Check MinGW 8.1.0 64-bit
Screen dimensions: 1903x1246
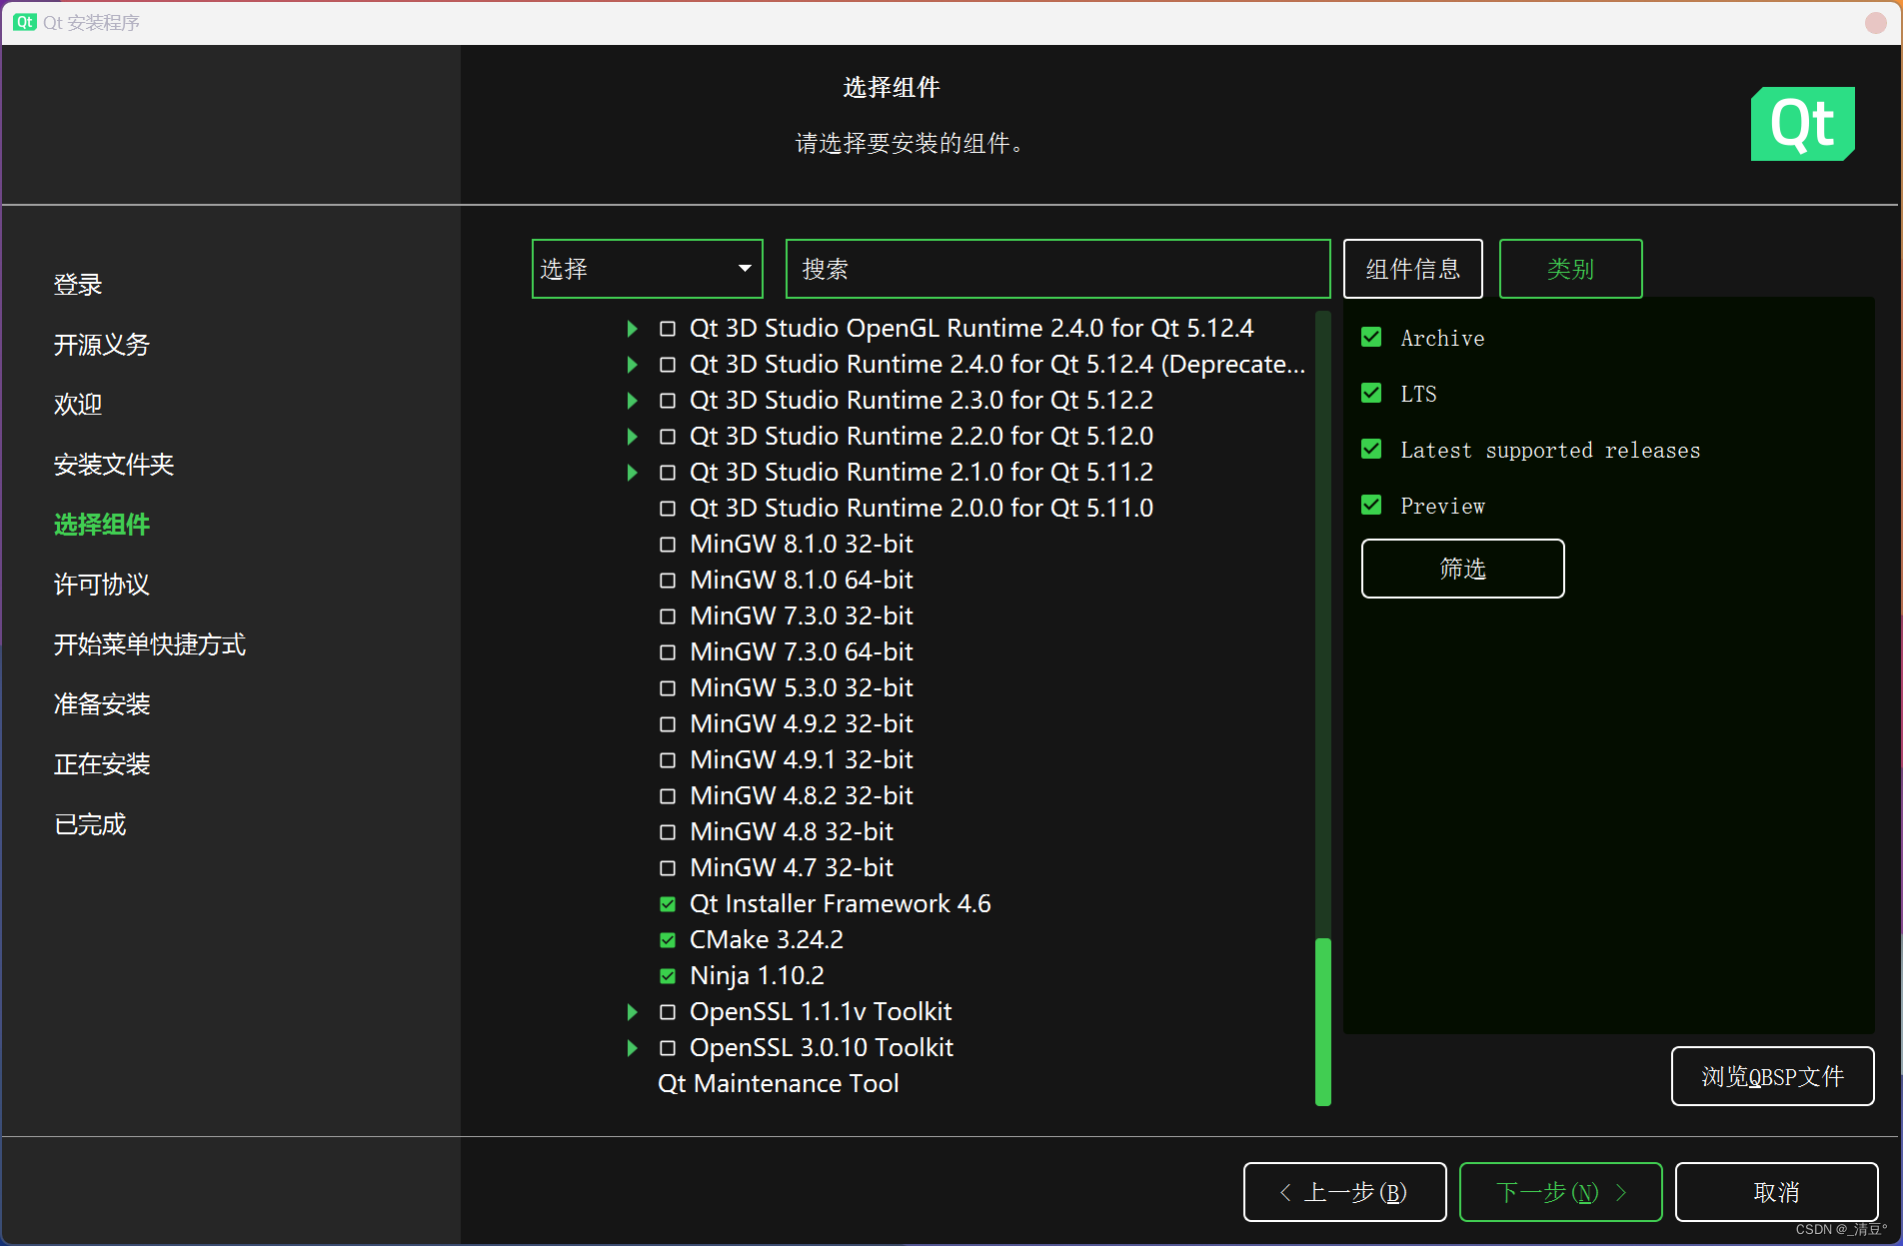coord(668,581)
